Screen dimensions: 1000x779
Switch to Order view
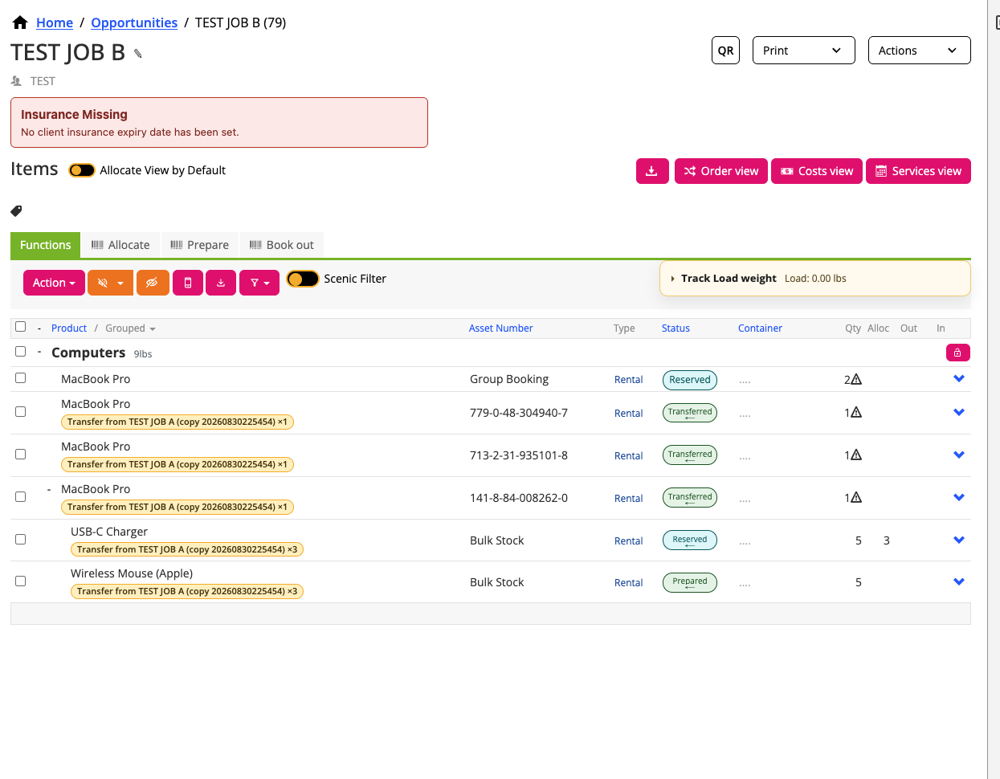click(720, 171)
